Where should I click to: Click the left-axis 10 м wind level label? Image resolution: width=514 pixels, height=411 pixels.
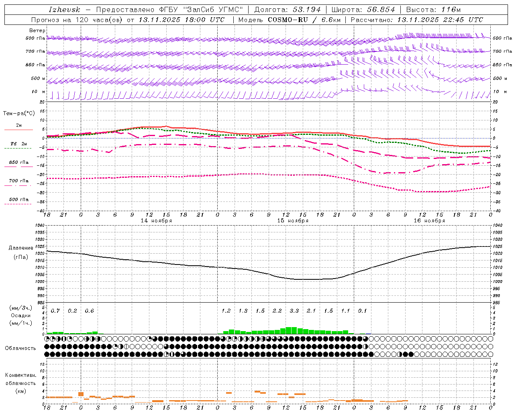(39, 92)
